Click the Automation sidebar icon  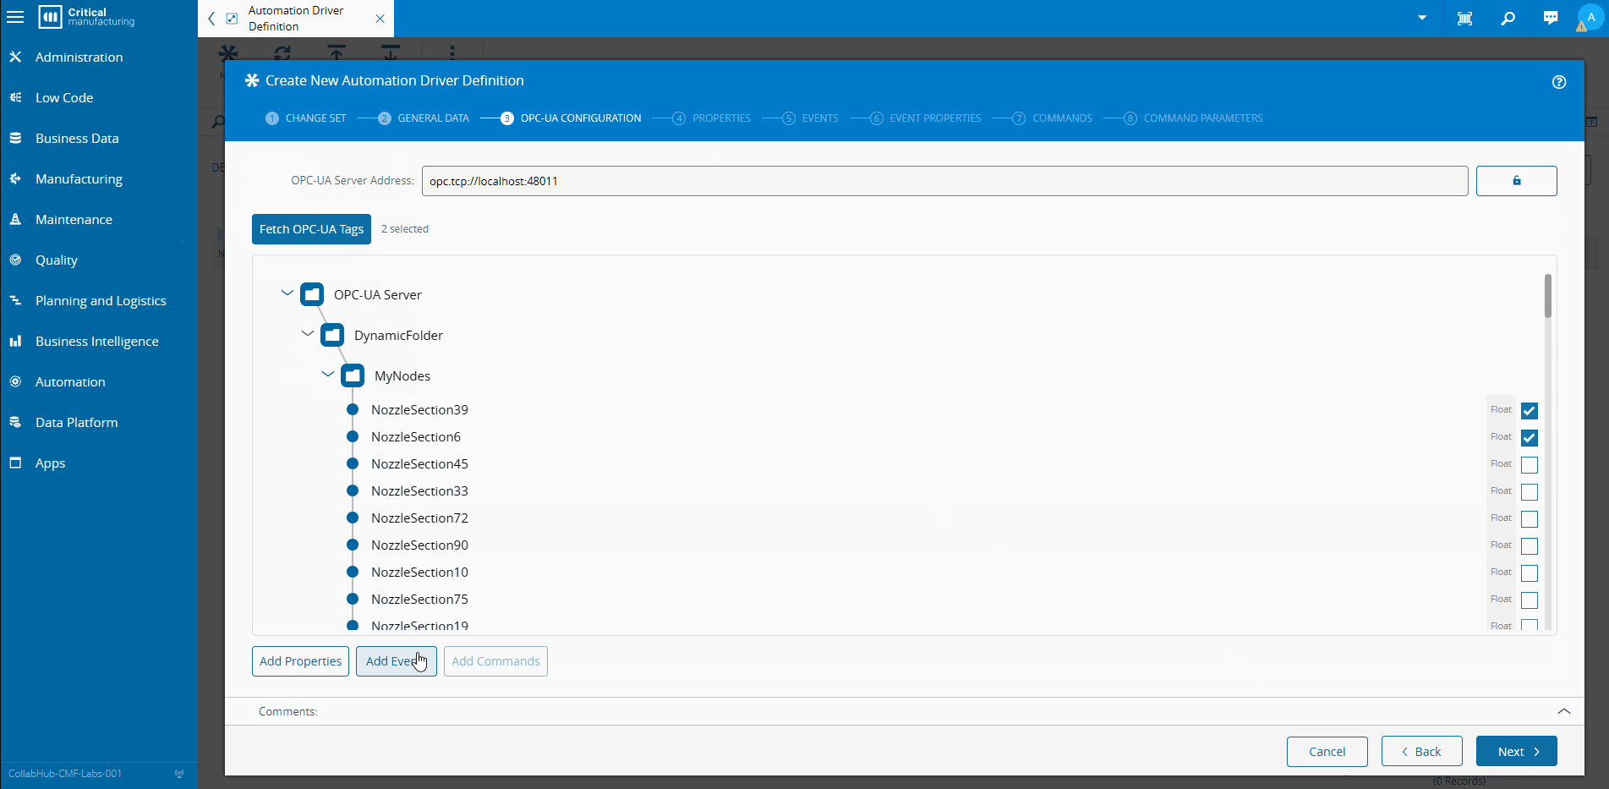15,381
